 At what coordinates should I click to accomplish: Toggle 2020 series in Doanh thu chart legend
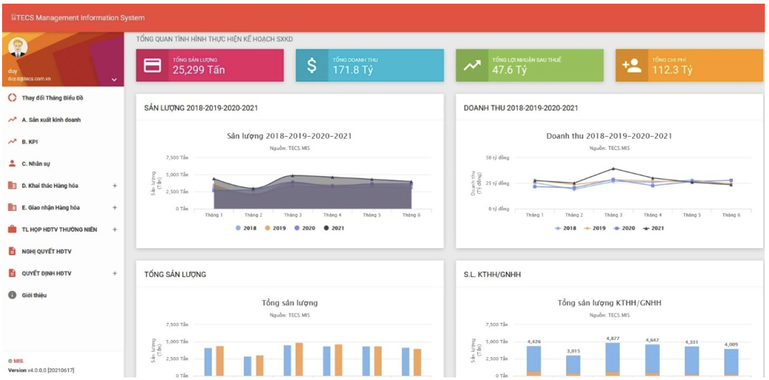tap(624, 228)
